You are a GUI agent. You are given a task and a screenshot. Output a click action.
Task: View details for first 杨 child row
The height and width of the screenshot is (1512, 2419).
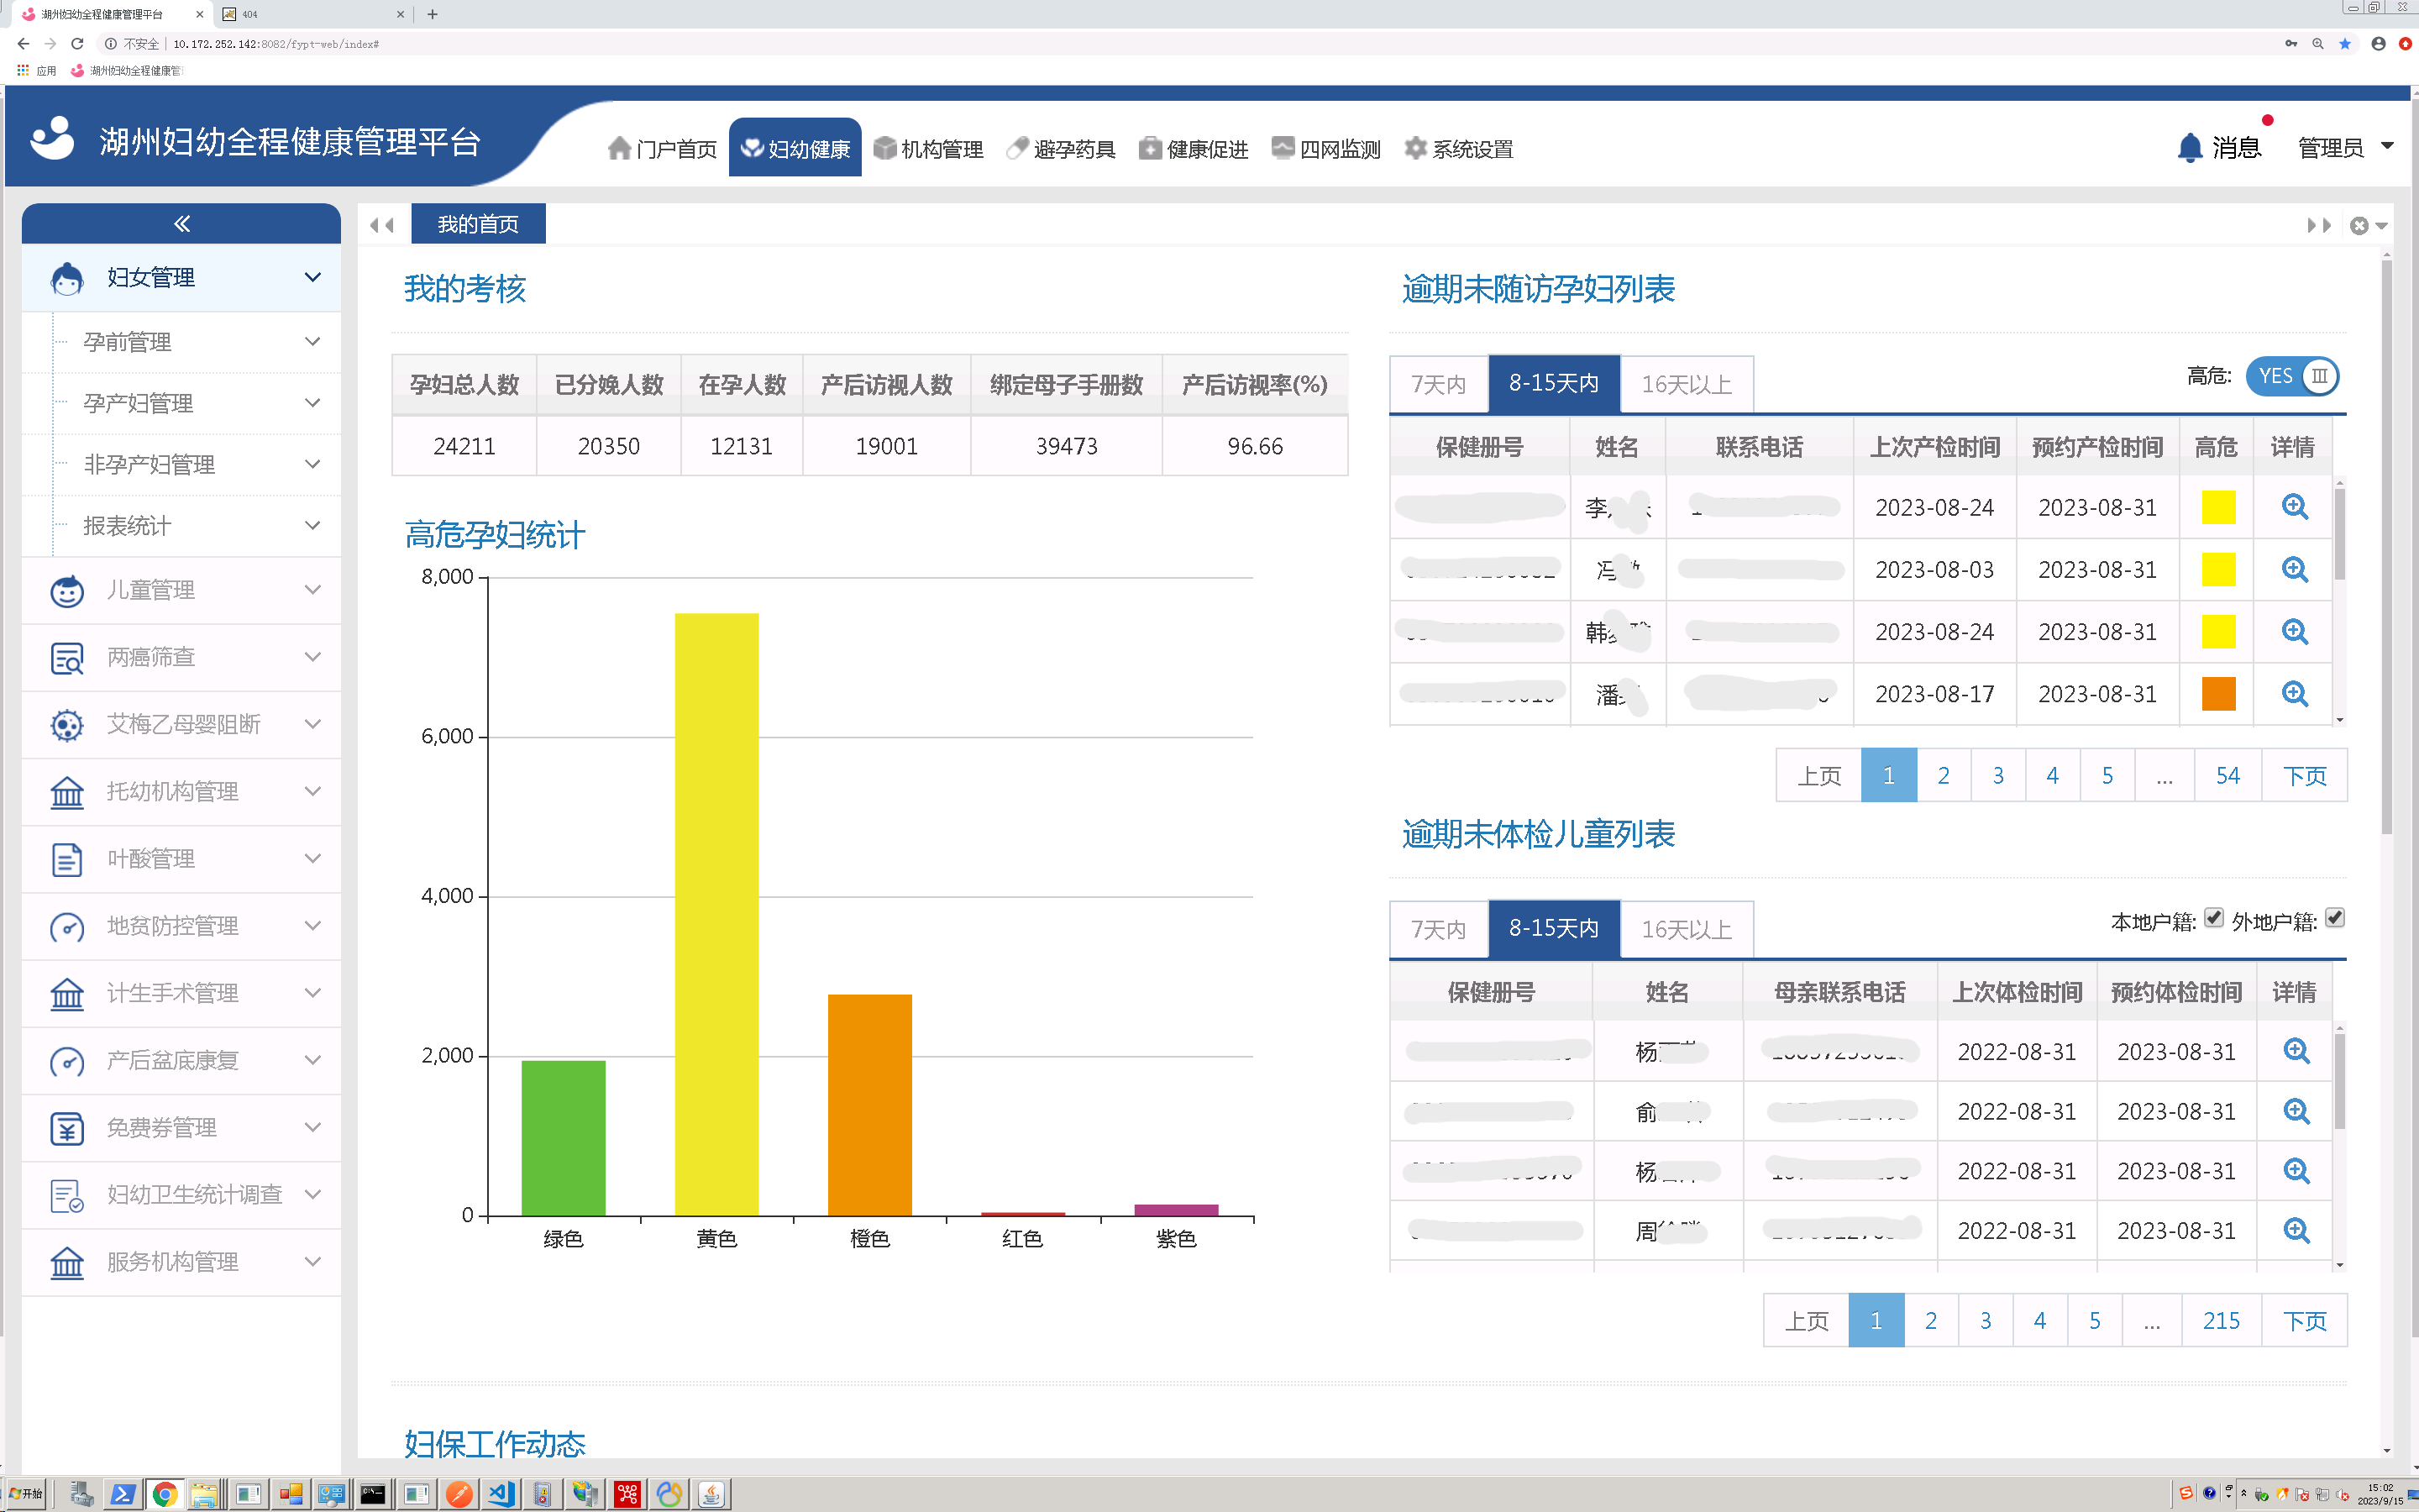tap(2297, 1051)
